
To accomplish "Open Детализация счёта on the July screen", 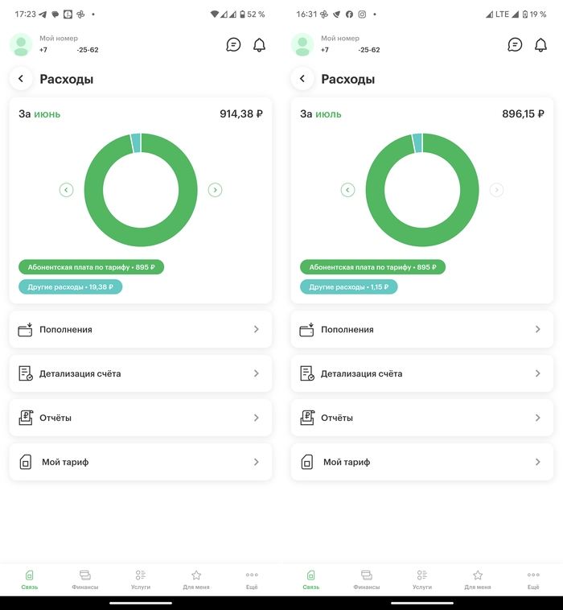I will coord(422,373).
